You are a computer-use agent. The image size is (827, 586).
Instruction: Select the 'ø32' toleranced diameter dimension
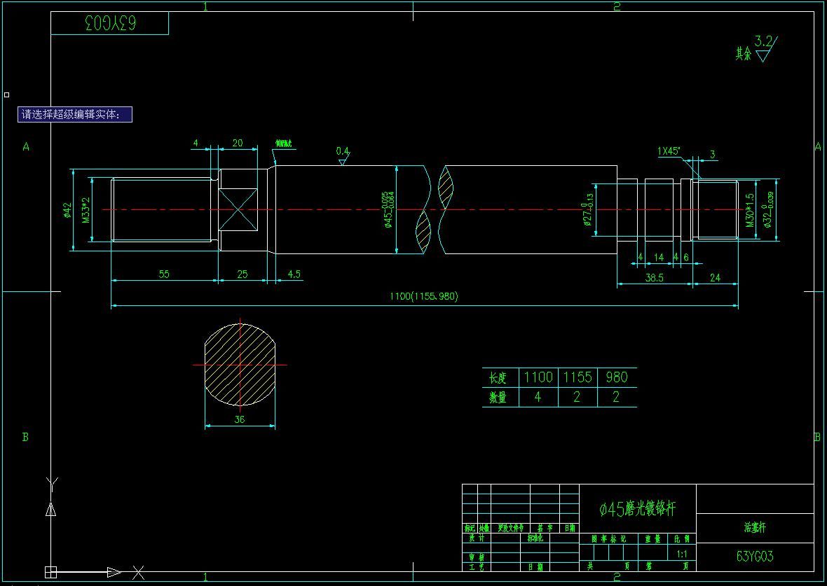768,210
